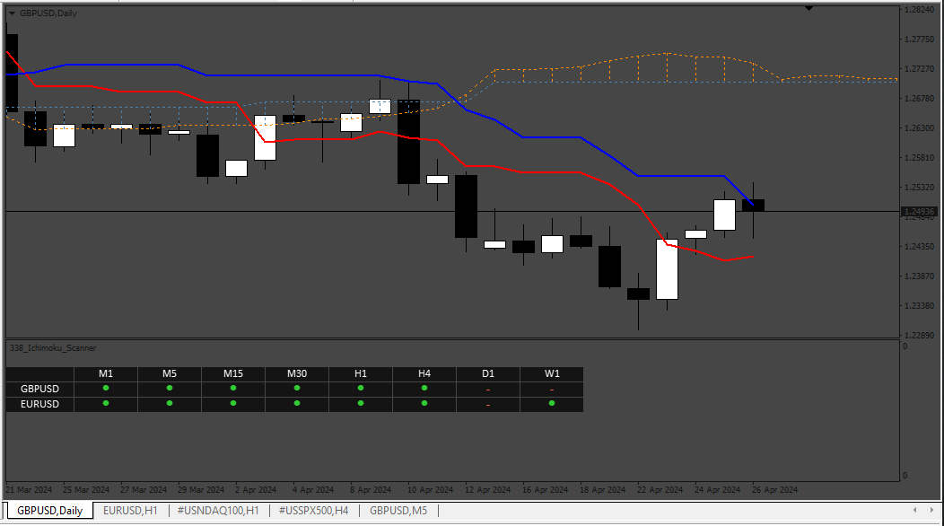Click GBPUSD W1 red dash signal
This screenshot has height=526, width=944.
coord(552,390)
